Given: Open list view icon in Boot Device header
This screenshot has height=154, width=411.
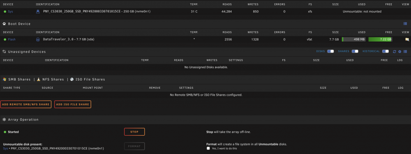Looking at the screenshot, I should point(405,23).
